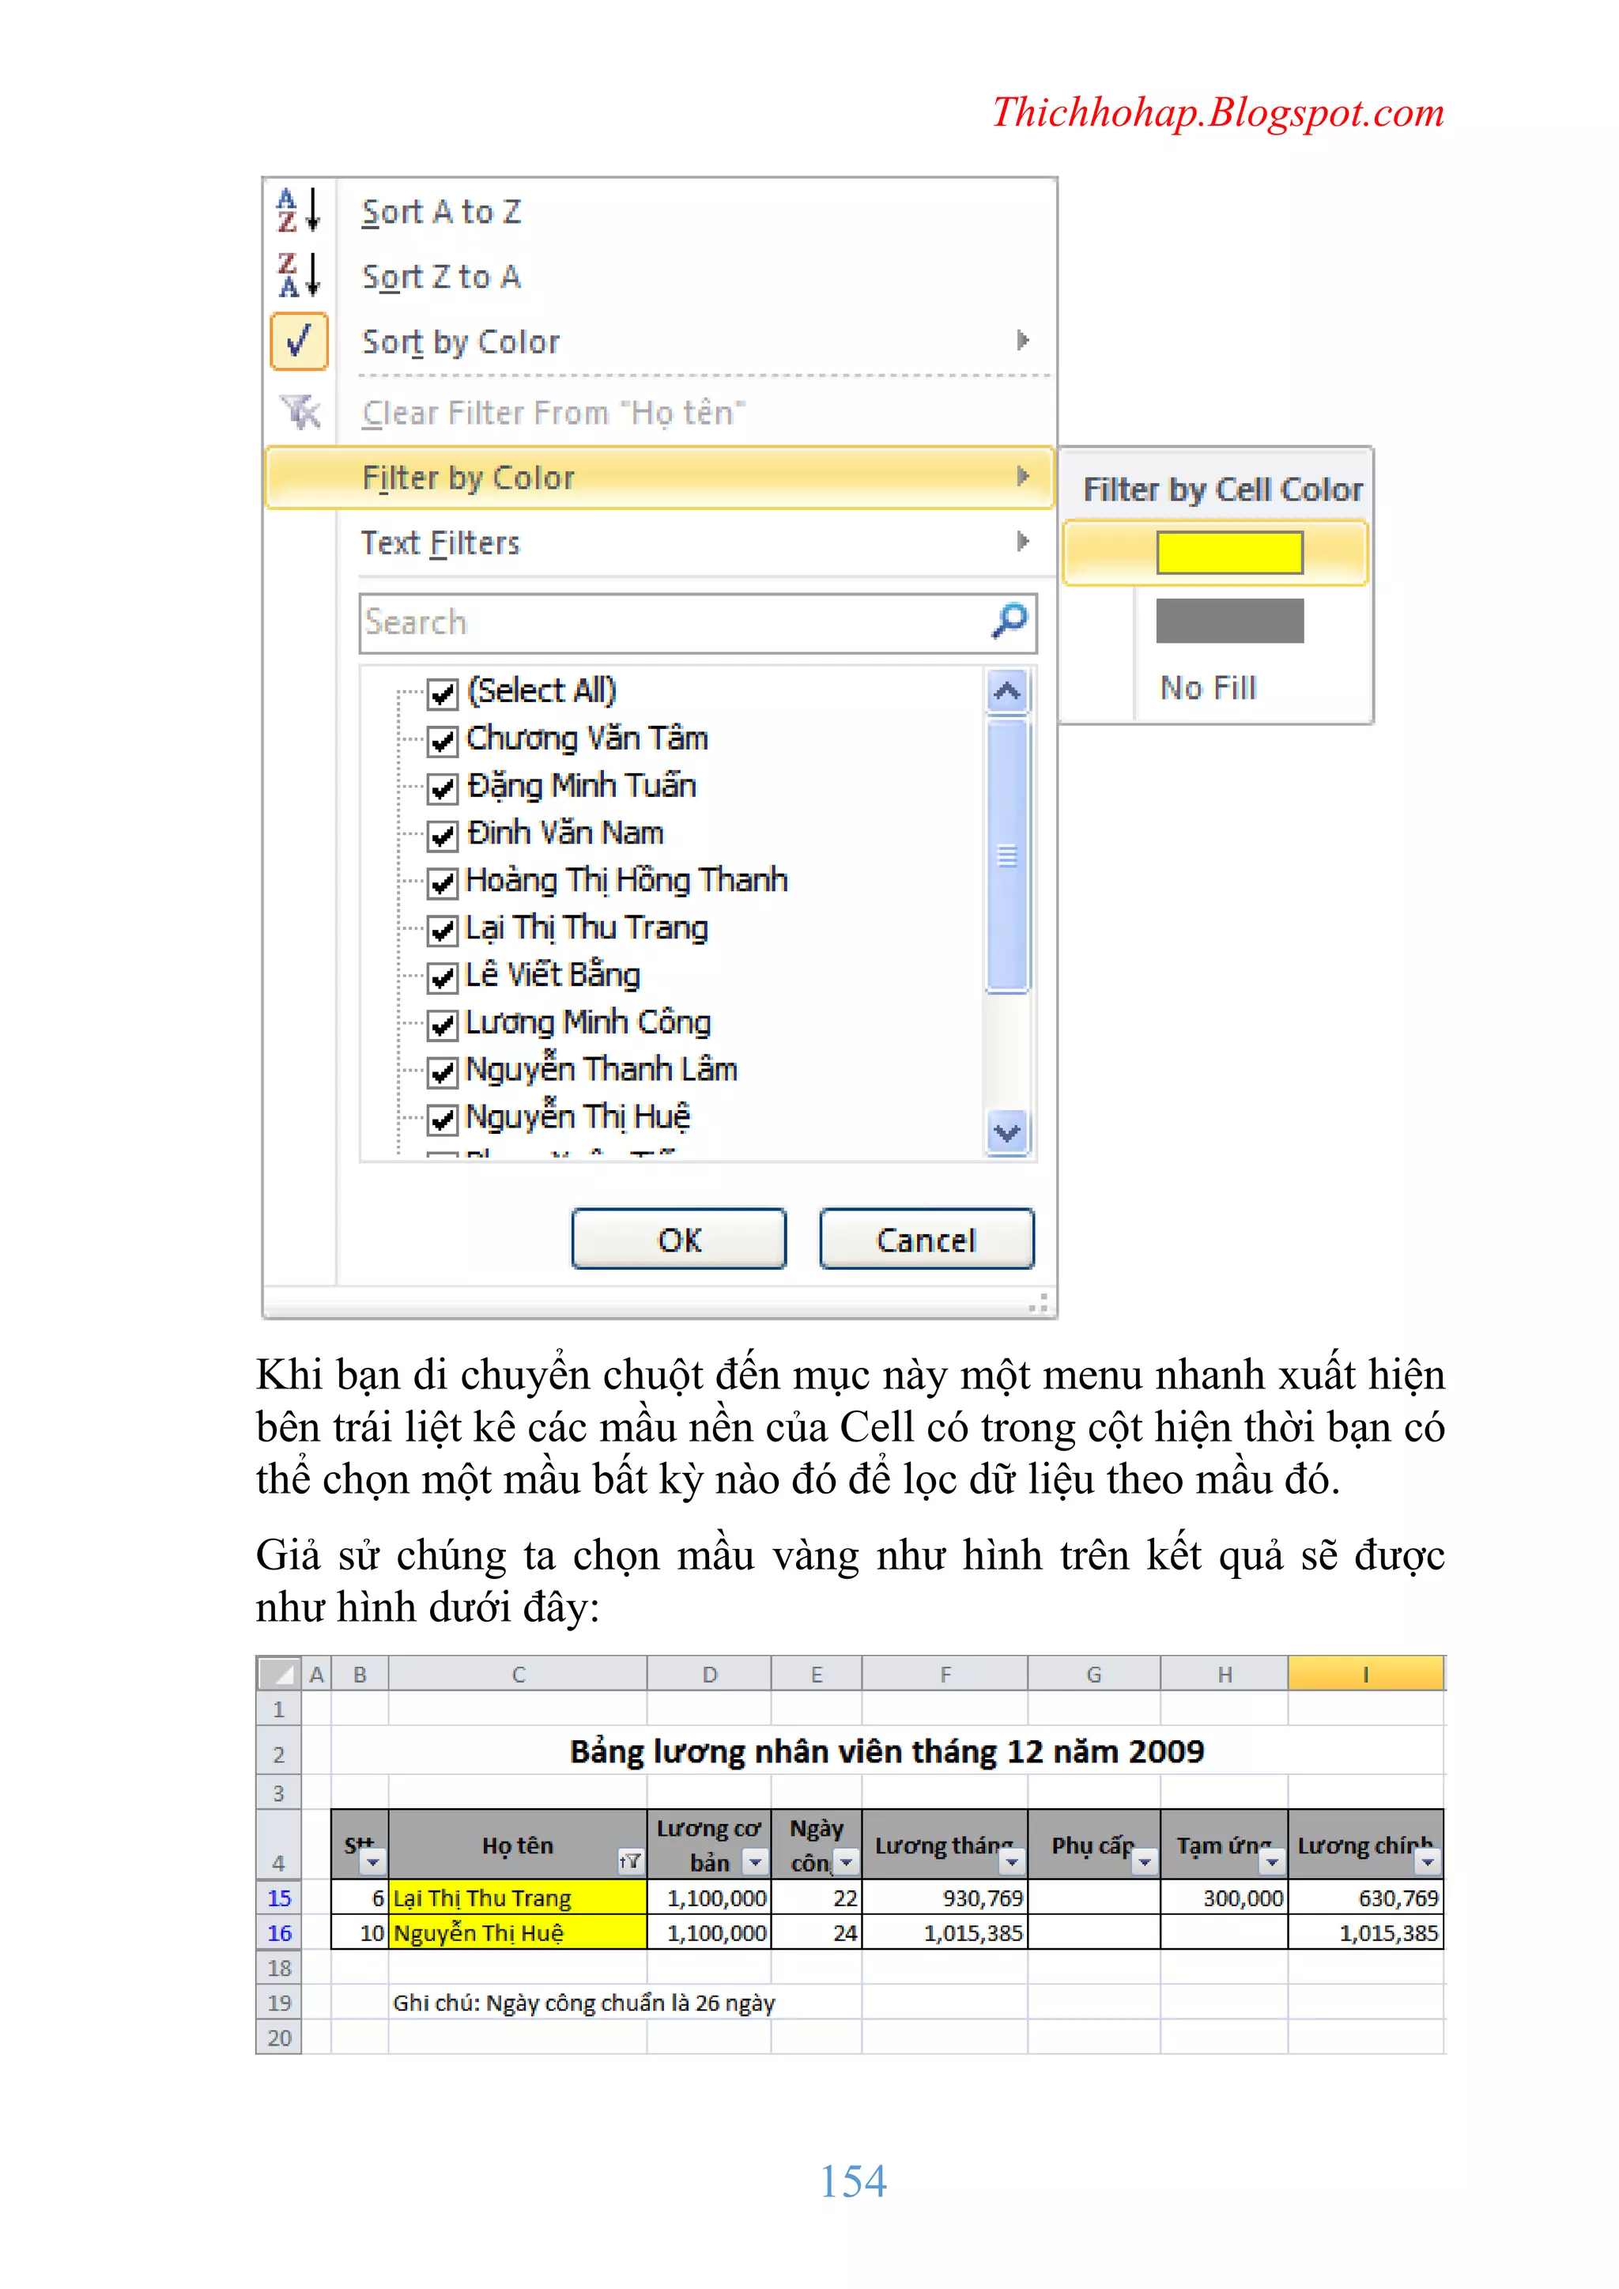Uncheck Hoàng Thị Hồng Thanh checkbox
The image size is (1619, 2289).
(x=442, y=882)
